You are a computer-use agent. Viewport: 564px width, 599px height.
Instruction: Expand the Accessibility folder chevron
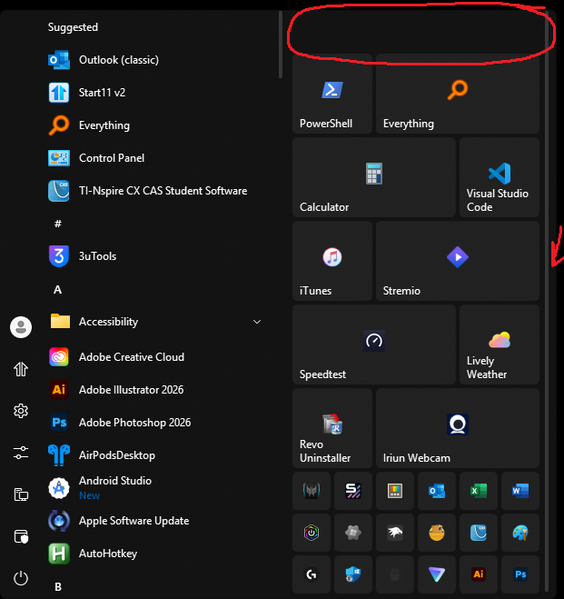(x=257, y=322)
